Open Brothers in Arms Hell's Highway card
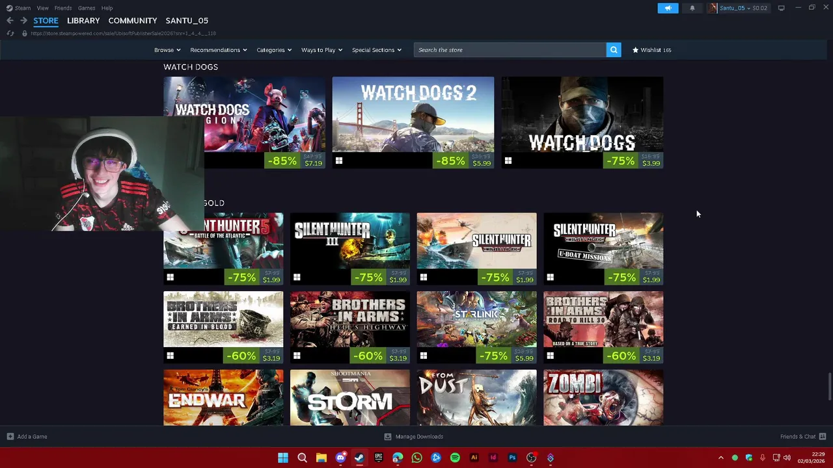This screenshot has width=833, height=468. click(x=350, y=327)
